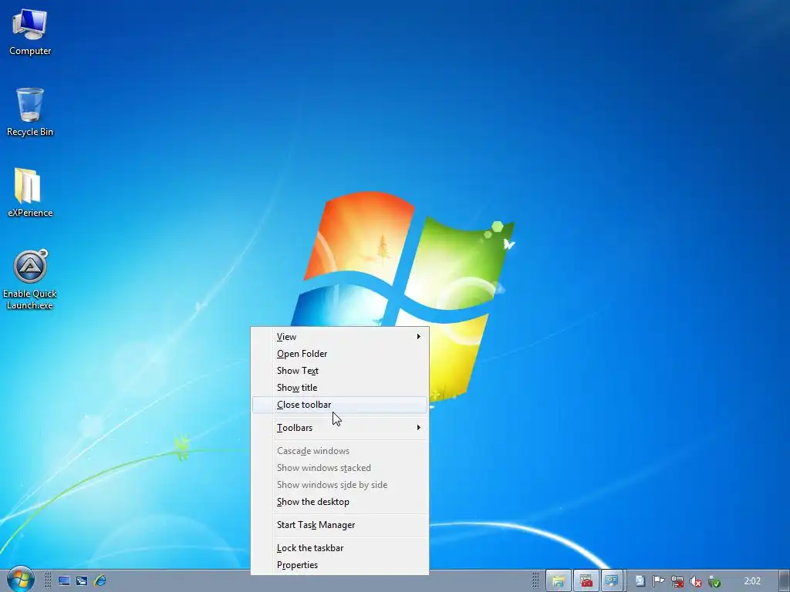Select the Enable Quick Launch.exe icon
The width and height of the screenshot is (790, 592).
point(30,279)
